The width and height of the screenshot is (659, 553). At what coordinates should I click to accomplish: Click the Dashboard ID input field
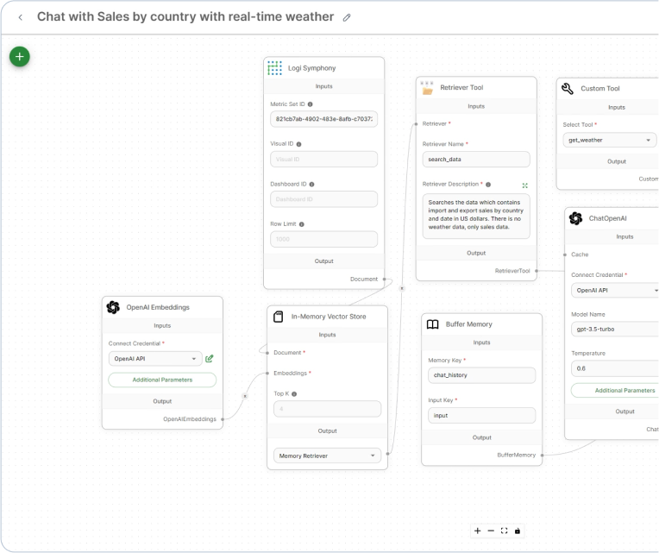323,199
